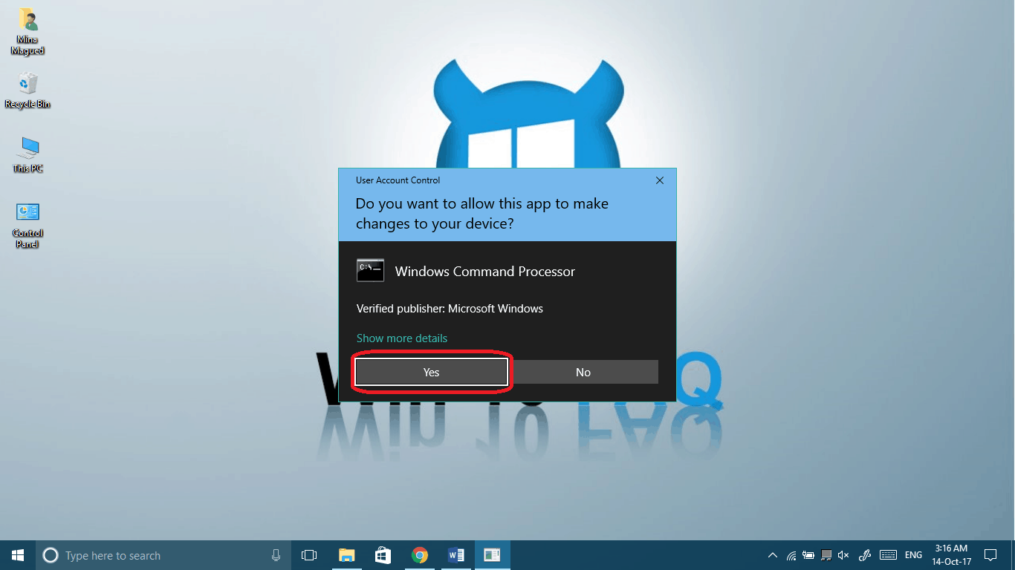
Task: Launch Microsoft Store from the taskbar
Action: coord(383,555)
